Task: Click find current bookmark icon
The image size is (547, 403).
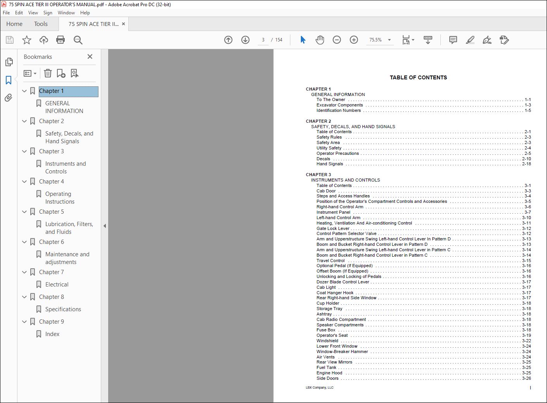Action: point(74,73)
